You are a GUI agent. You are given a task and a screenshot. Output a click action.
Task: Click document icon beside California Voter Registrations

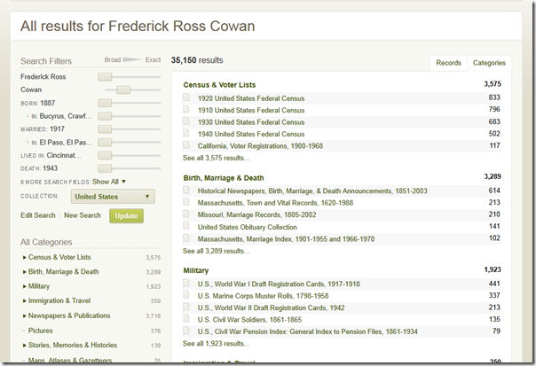(186, 145)
